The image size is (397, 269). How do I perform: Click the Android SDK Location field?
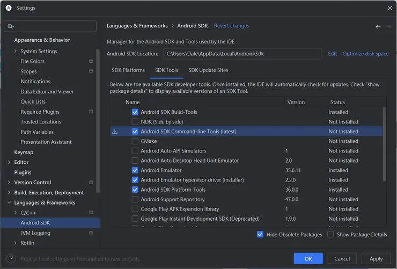coord(242,54)
